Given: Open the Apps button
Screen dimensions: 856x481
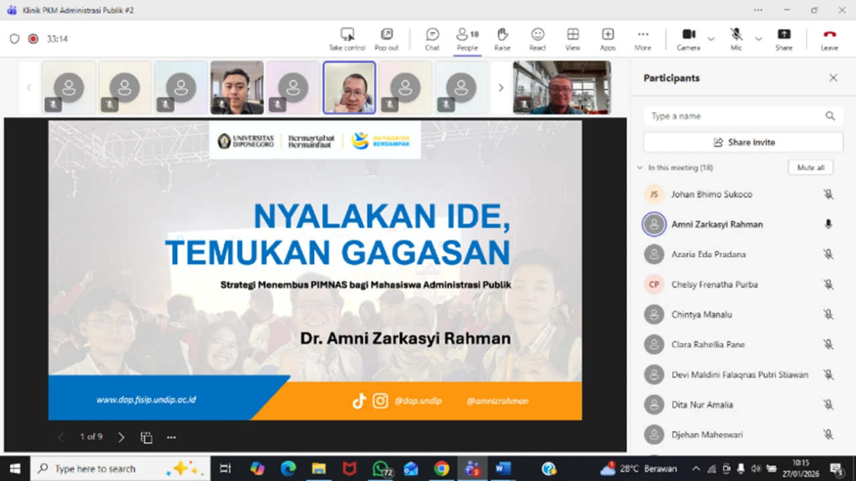Looking at the screenshot, I should click(607, 39).
